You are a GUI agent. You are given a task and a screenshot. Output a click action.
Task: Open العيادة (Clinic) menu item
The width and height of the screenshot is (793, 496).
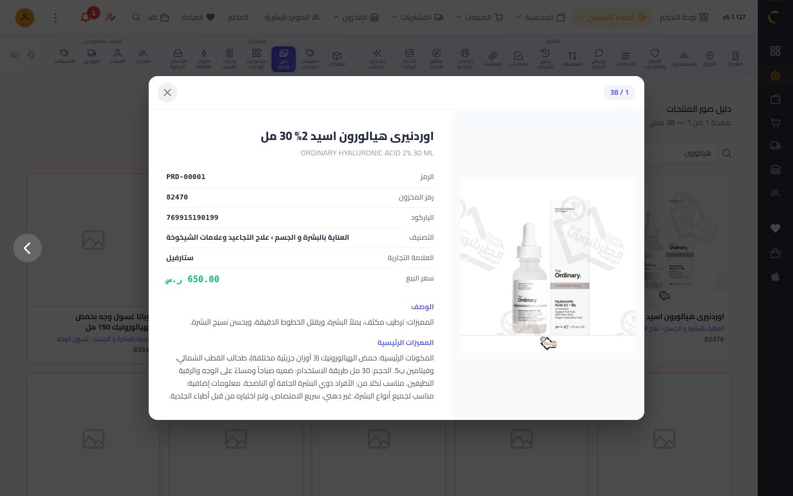point(198,17)
